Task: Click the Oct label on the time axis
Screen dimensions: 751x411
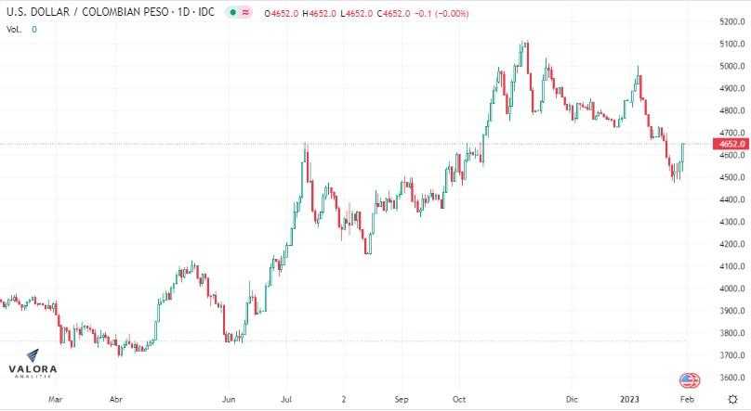Action: tap(459, 399)
